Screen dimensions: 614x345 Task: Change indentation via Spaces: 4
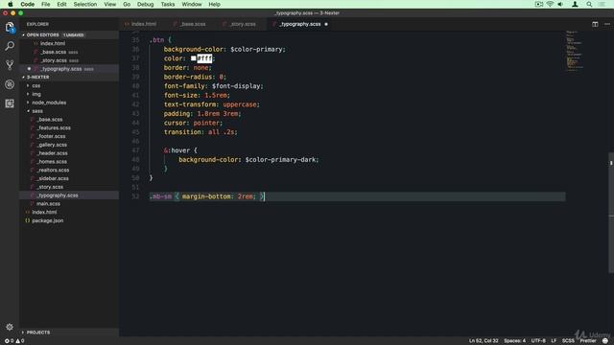[514, 341]
